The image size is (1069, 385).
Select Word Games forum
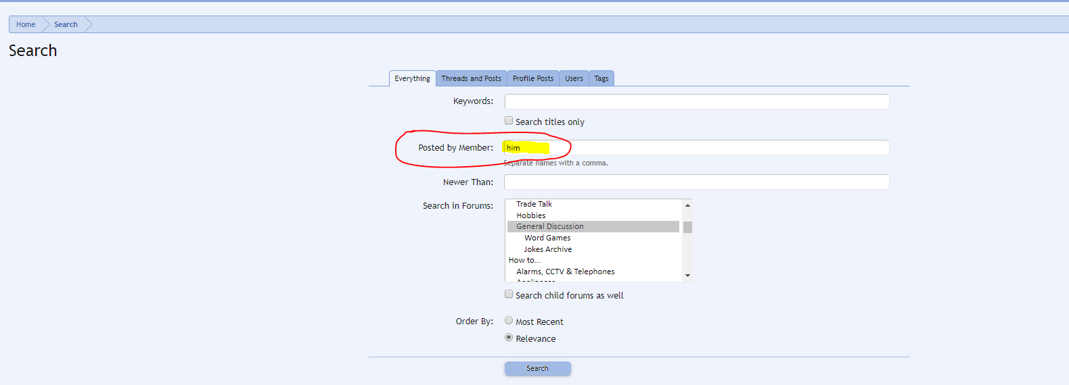547,238
